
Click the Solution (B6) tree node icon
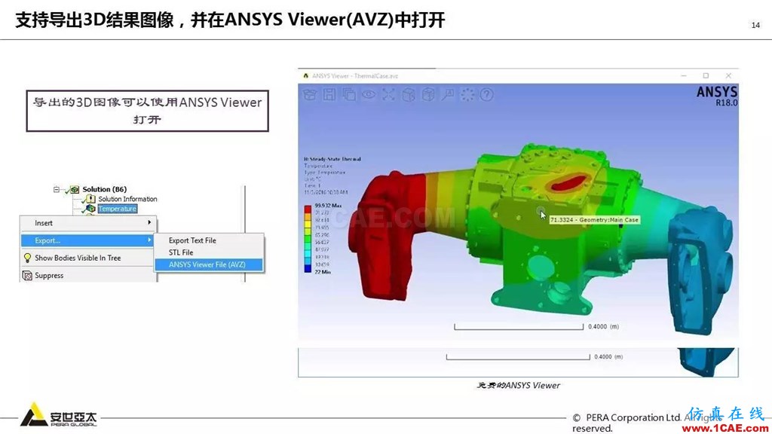75,189
